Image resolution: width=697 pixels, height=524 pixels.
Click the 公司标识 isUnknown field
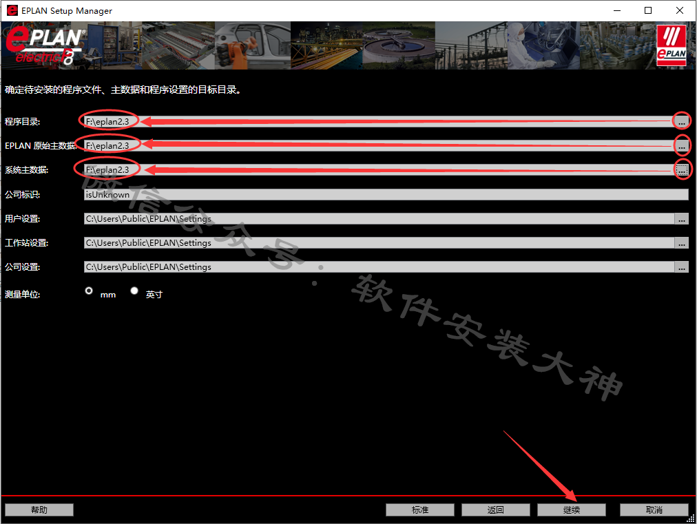point(386,195)
